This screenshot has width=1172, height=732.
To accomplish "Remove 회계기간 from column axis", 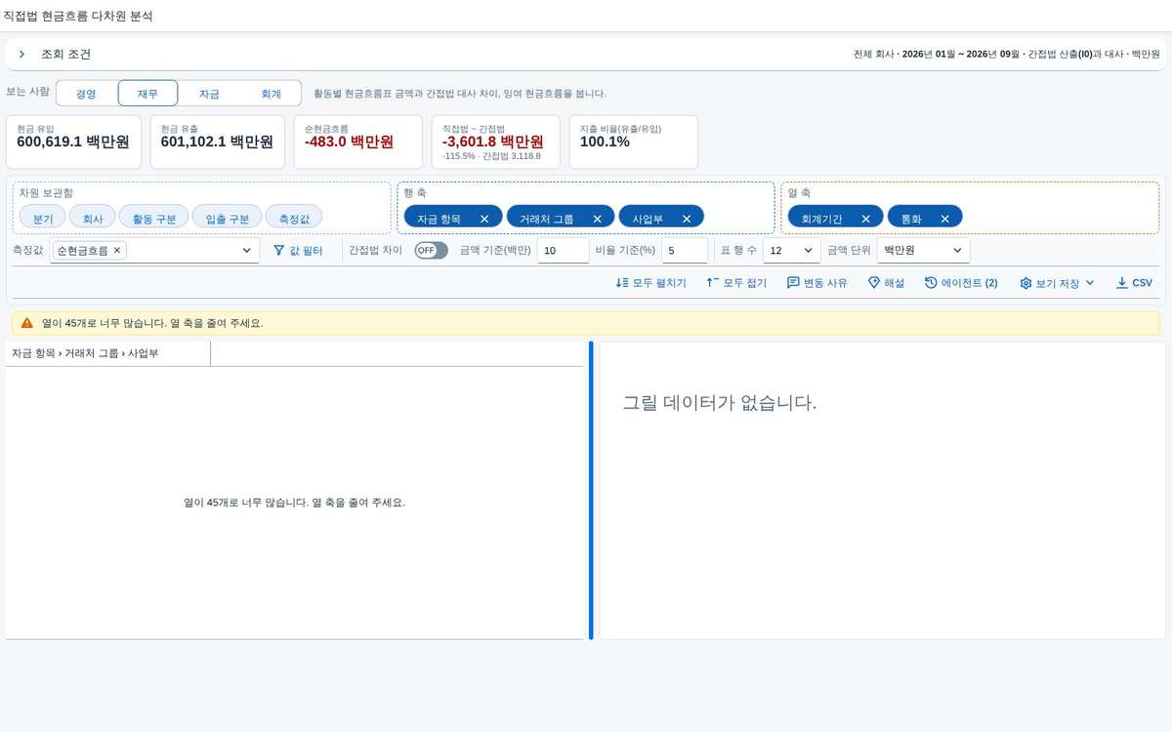I will (865, 219).
